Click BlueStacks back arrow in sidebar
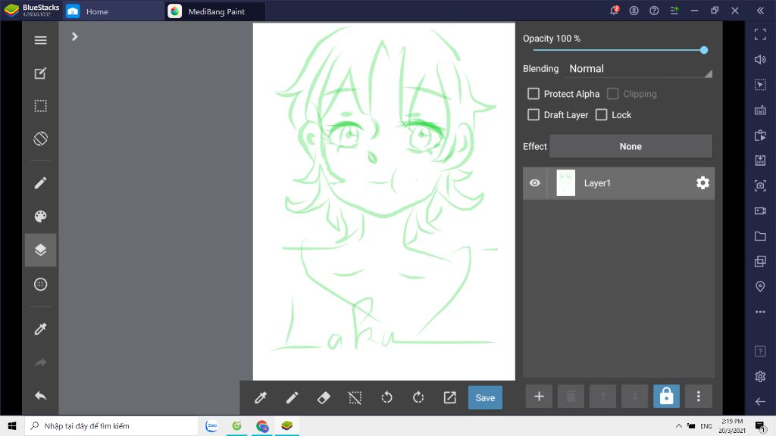The image size is (776, 436). (760, 401)
